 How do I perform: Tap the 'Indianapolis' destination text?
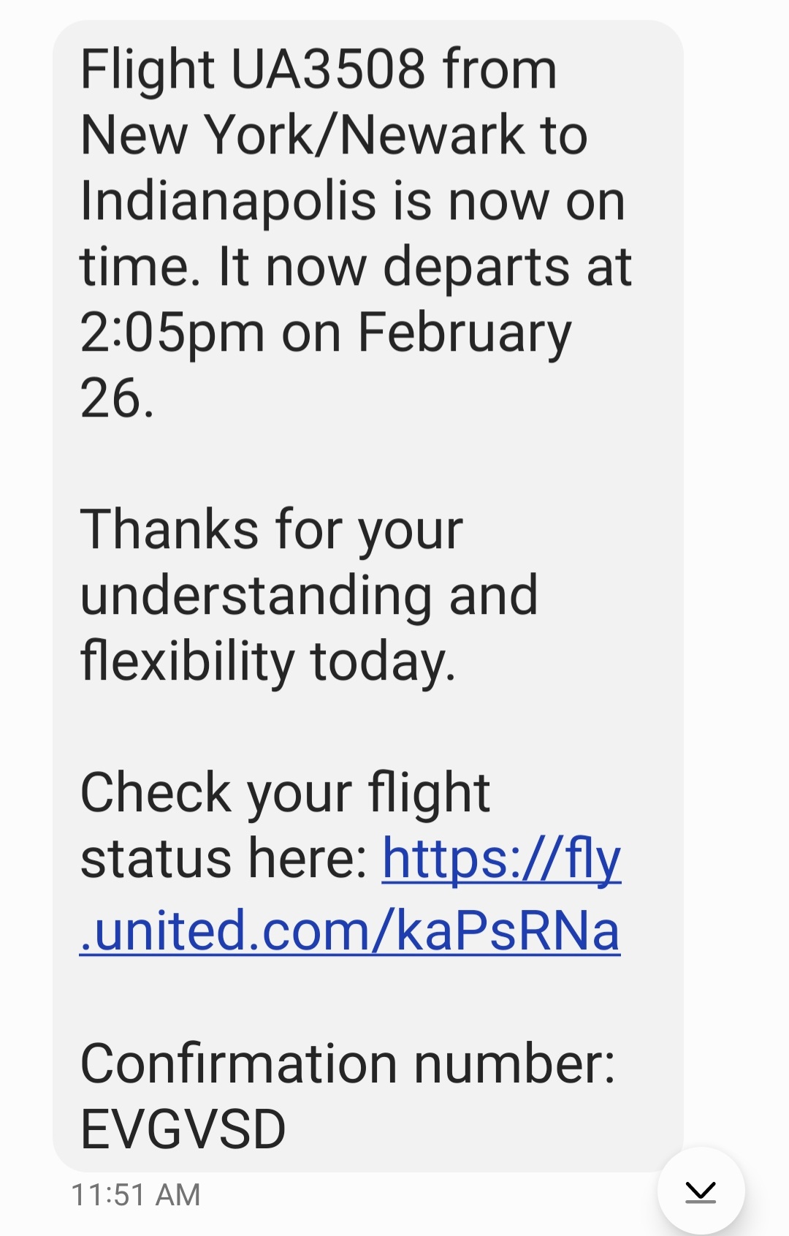coord(227,202)
